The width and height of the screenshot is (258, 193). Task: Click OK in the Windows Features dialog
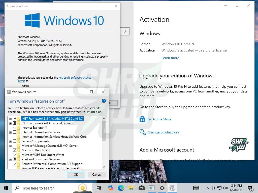(x=76, y=174)
